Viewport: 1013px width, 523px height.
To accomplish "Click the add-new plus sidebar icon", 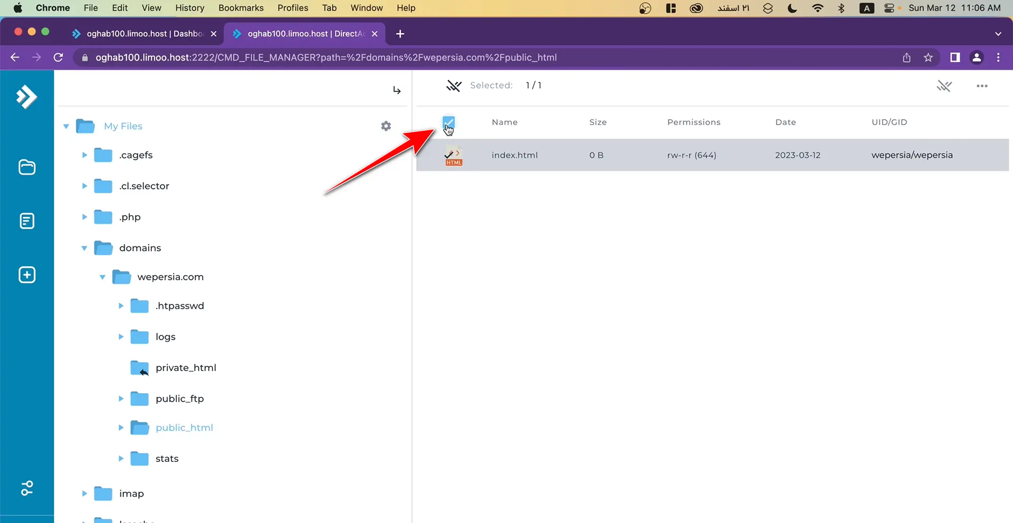I will click(27, 275).
